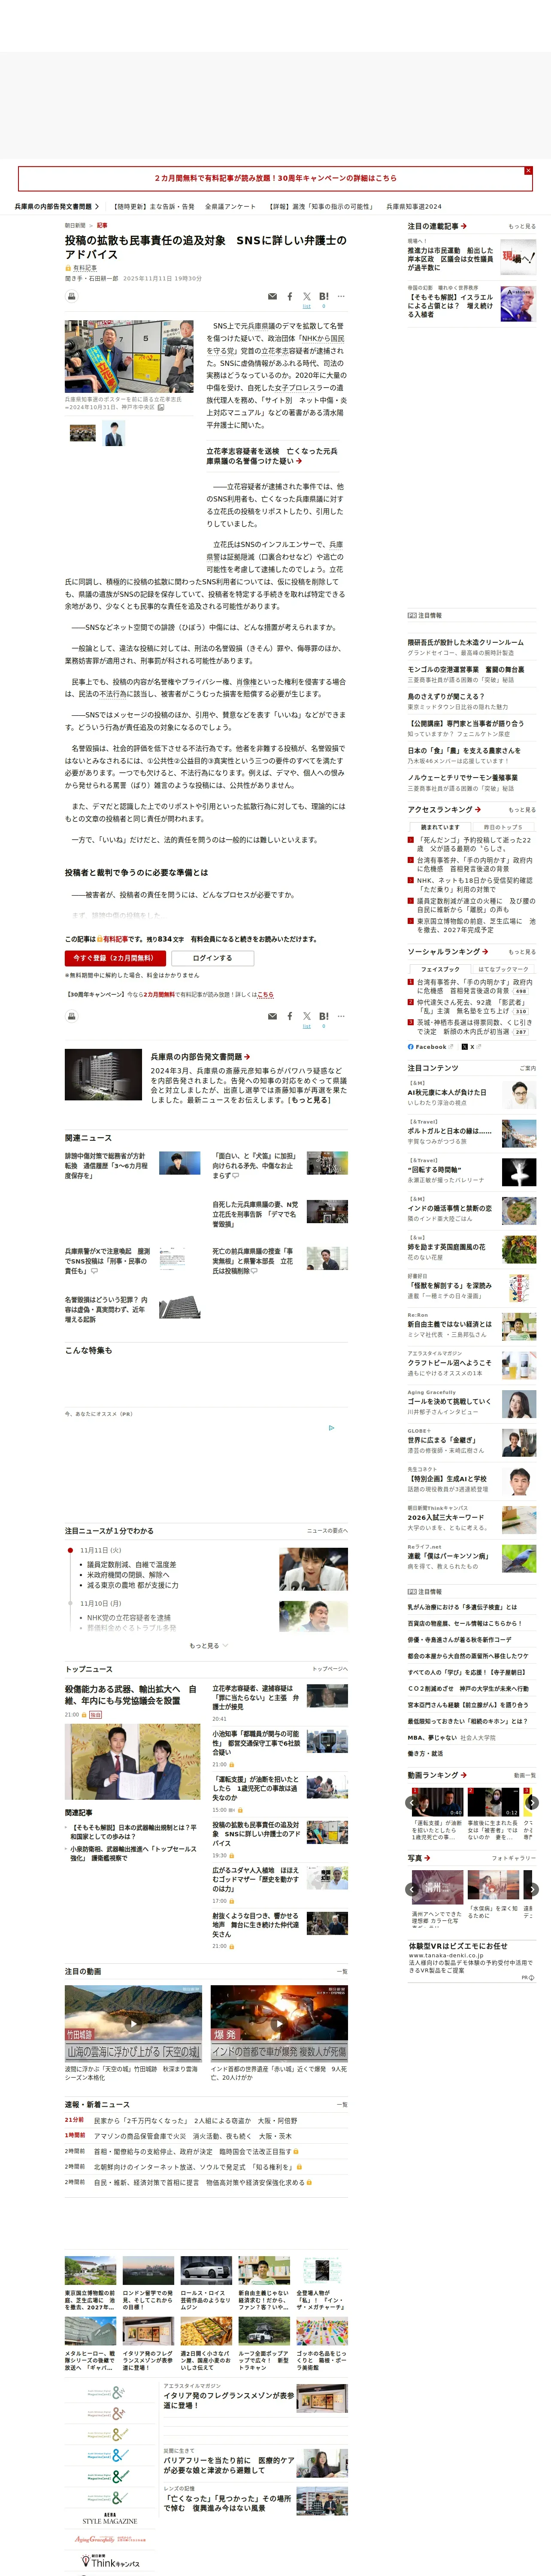The width and height of the screenshot is (551, 2576).
Task: Select the はてなブックマーク social ranking tab
Action: point(503,969)
